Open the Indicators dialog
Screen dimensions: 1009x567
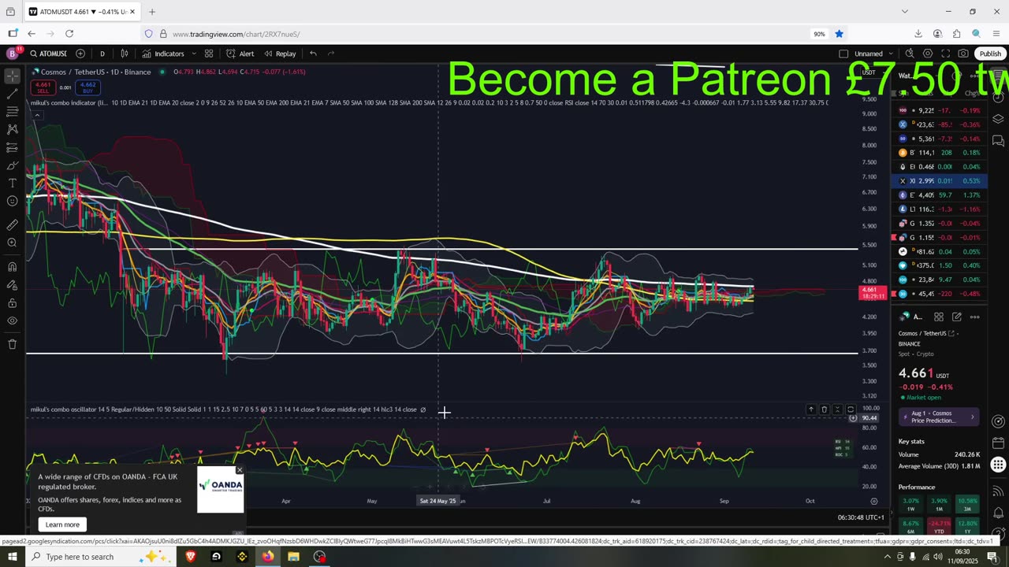(x=163, y=54)
